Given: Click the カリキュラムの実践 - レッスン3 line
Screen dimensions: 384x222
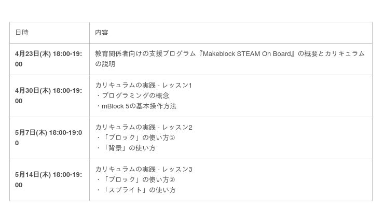Looking at the screenshot, I should pos(144,169).
